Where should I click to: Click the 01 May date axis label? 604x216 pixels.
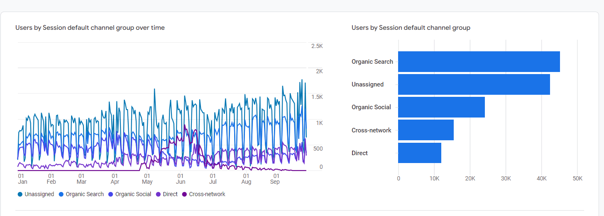tap(147, 179)
